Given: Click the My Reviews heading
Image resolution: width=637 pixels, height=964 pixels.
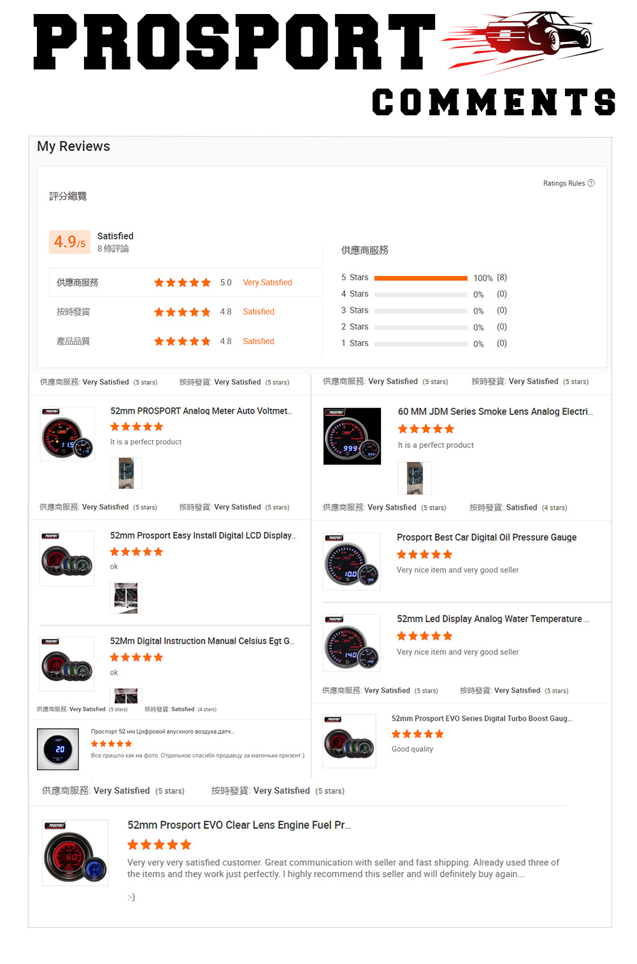Looking at the screenshot, I should (73, 147).
